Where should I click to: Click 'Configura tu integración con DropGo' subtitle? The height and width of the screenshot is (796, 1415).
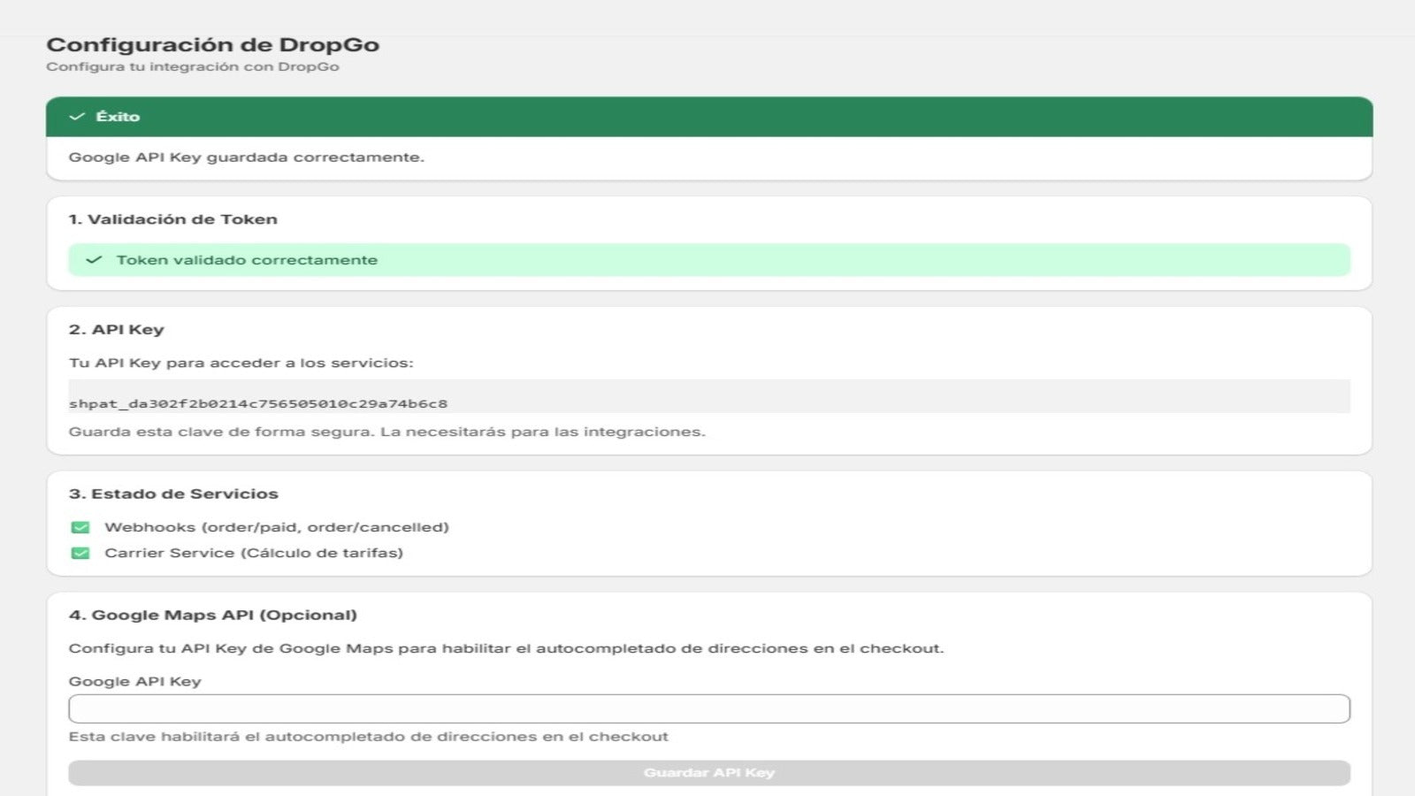point(193,67)
